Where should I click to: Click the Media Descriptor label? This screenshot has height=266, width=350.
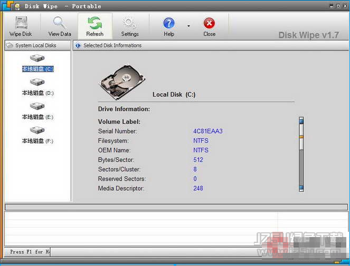click(x=121, y=188)
